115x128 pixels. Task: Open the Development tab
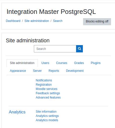(x=75, y=71)
